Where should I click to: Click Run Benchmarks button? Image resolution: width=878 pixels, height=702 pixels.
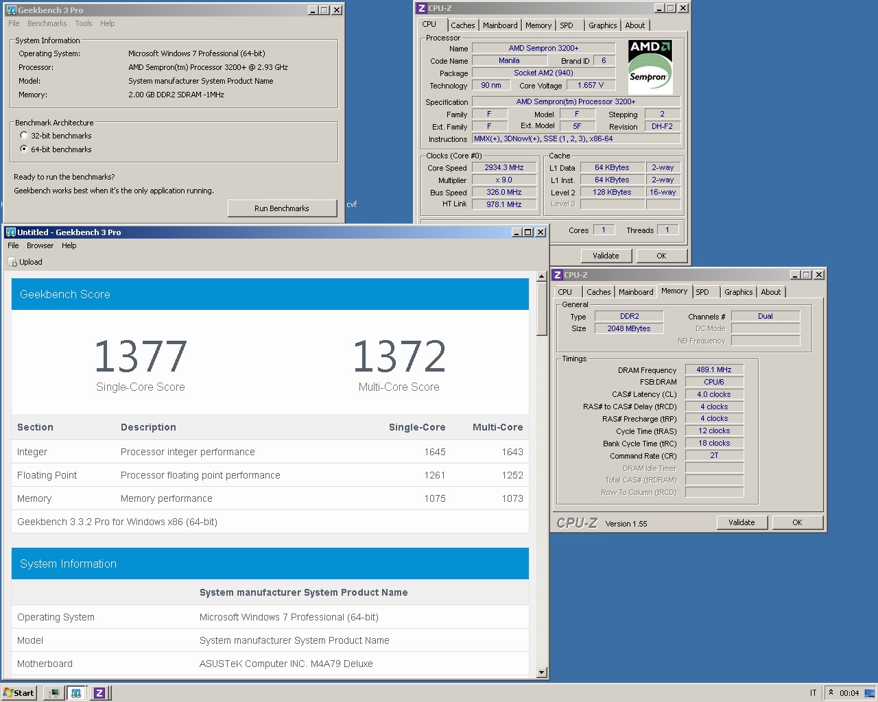point(282,208)
